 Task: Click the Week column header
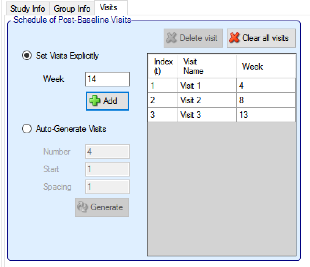click(x=266, y=66)
